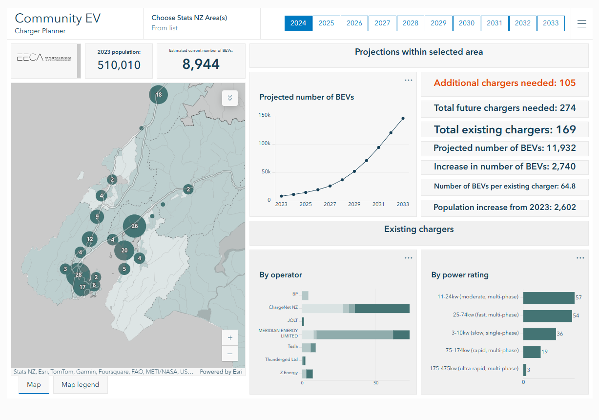The height and width of the screenshot is (420, 599).
Task: Click the 3-10kw slow power rating bar
Action: [x=539, y=334]
